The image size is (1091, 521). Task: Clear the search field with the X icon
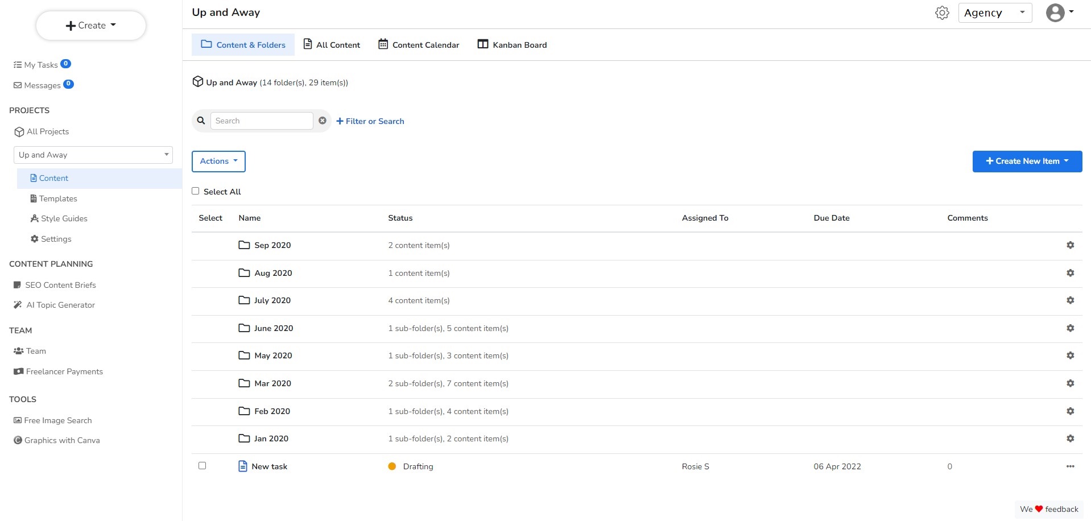pyautogui.click(x=322, y=121)
